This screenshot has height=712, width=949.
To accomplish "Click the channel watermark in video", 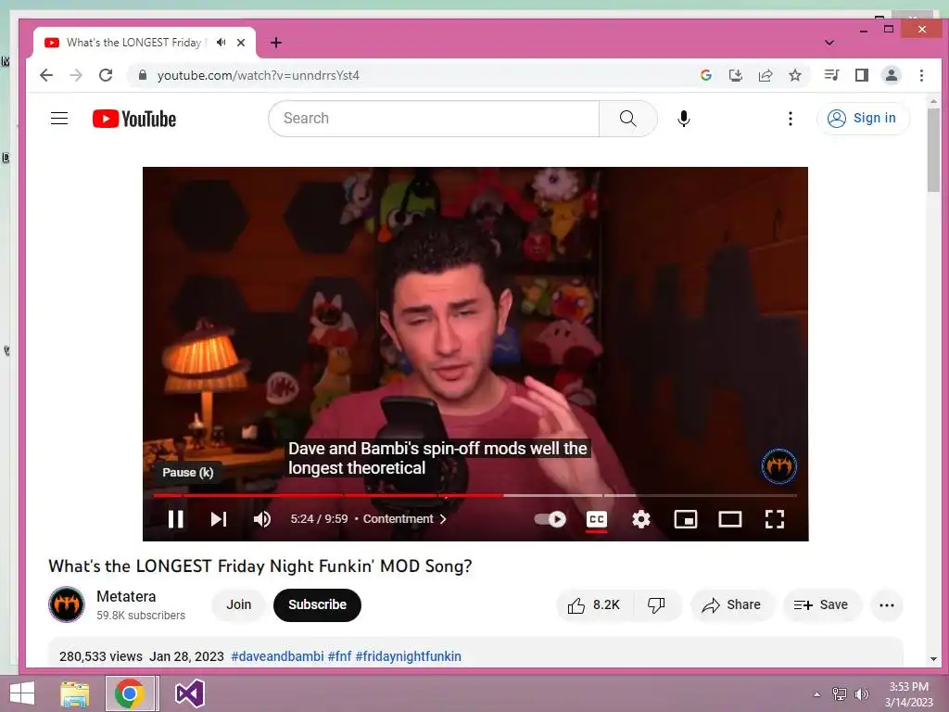I will 778,466.
